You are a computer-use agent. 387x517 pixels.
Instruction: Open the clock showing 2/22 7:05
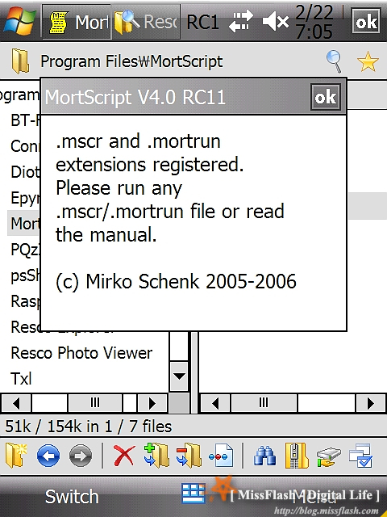(x=314, y=22)
